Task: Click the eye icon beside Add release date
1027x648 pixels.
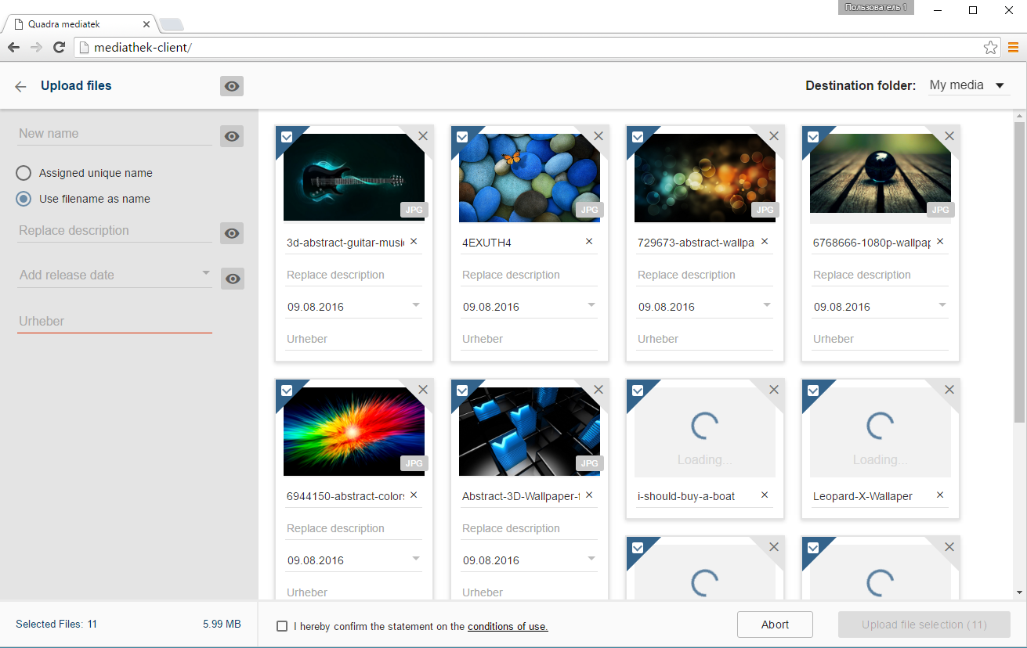Action: point(231,279)
